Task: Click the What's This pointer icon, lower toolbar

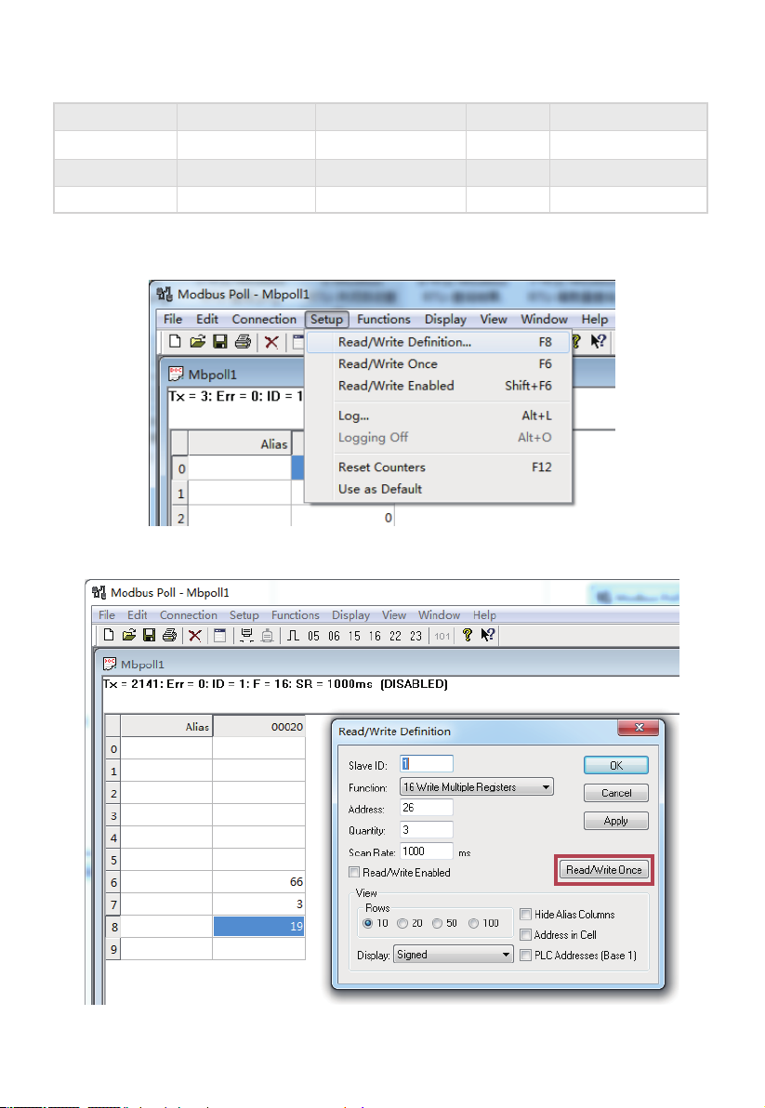Action: [487, 635]
